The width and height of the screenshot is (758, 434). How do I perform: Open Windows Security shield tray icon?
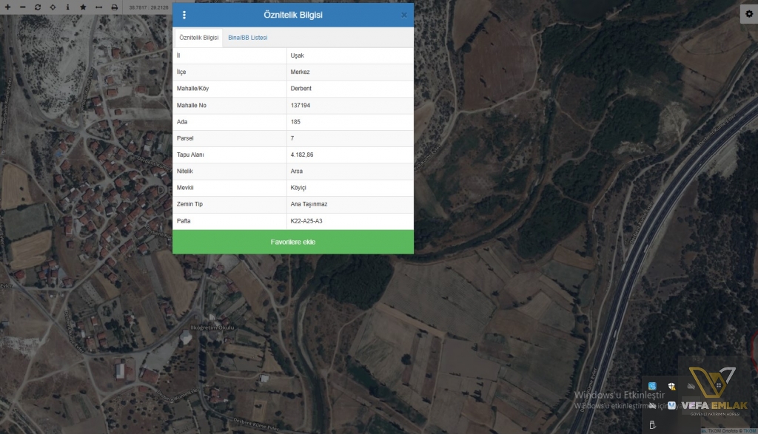[x=671, y=387]
